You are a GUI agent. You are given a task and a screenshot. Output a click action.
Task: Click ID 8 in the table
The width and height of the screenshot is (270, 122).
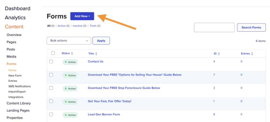coord(214,114)
